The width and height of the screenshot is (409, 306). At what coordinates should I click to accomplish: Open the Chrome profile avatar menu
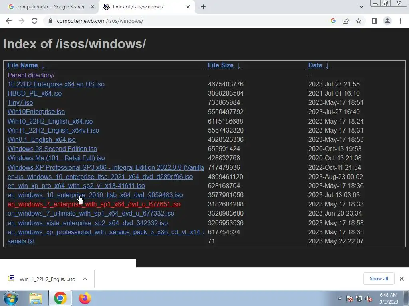pyautogui.click(x=387, y=21)
